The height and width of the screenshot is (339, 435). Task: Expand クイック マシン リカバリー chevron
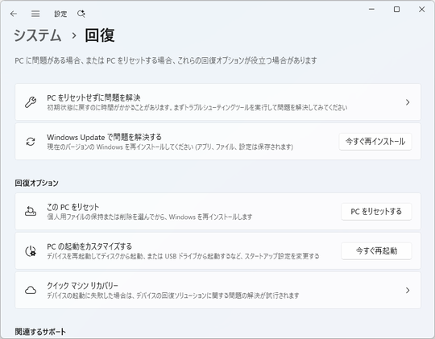tap(408, 290)
